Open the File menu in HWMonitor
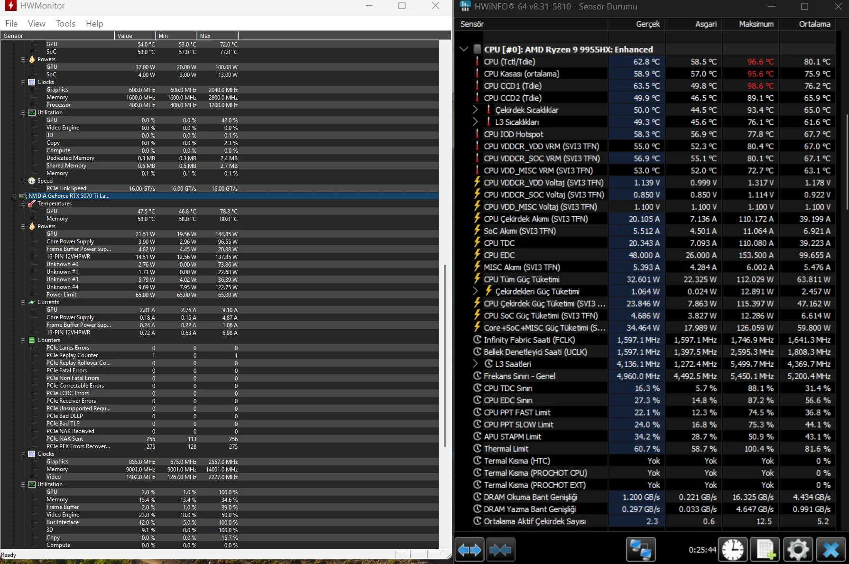 click(11, 24)
